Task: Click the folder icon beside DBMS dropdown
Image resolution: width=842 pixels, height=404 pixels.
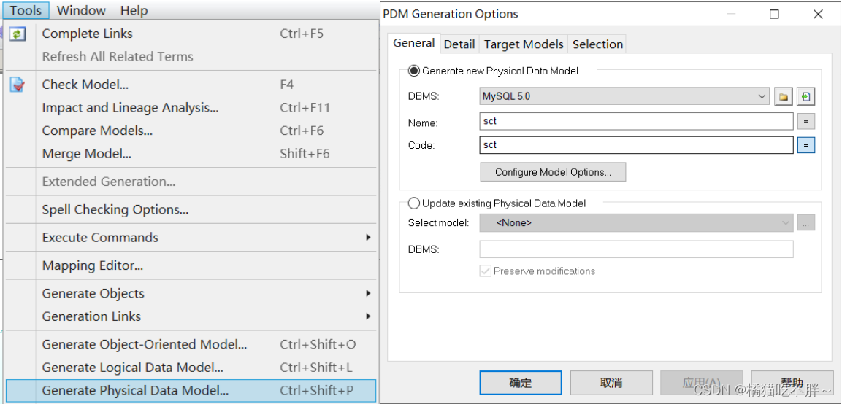Action: point(783,96)
